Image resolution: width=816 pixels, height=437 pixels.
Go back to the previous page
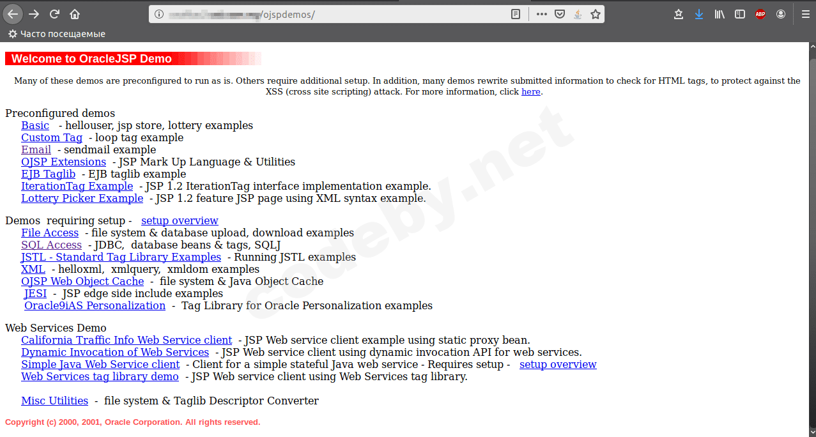(13, 14)
